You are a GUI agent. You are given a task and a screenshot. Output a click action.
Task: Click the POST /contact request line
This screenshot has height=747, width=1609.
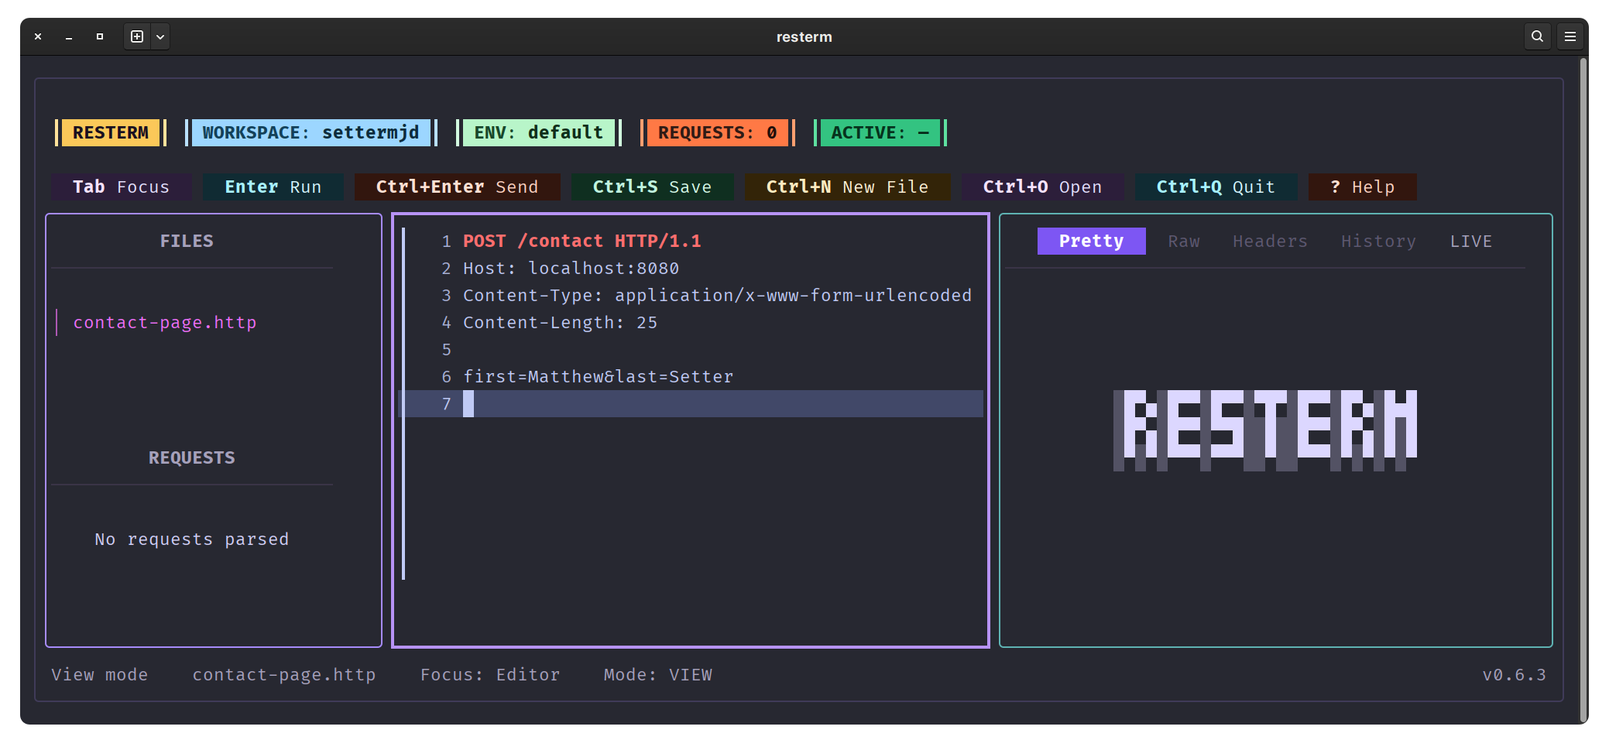click(582, 242)
